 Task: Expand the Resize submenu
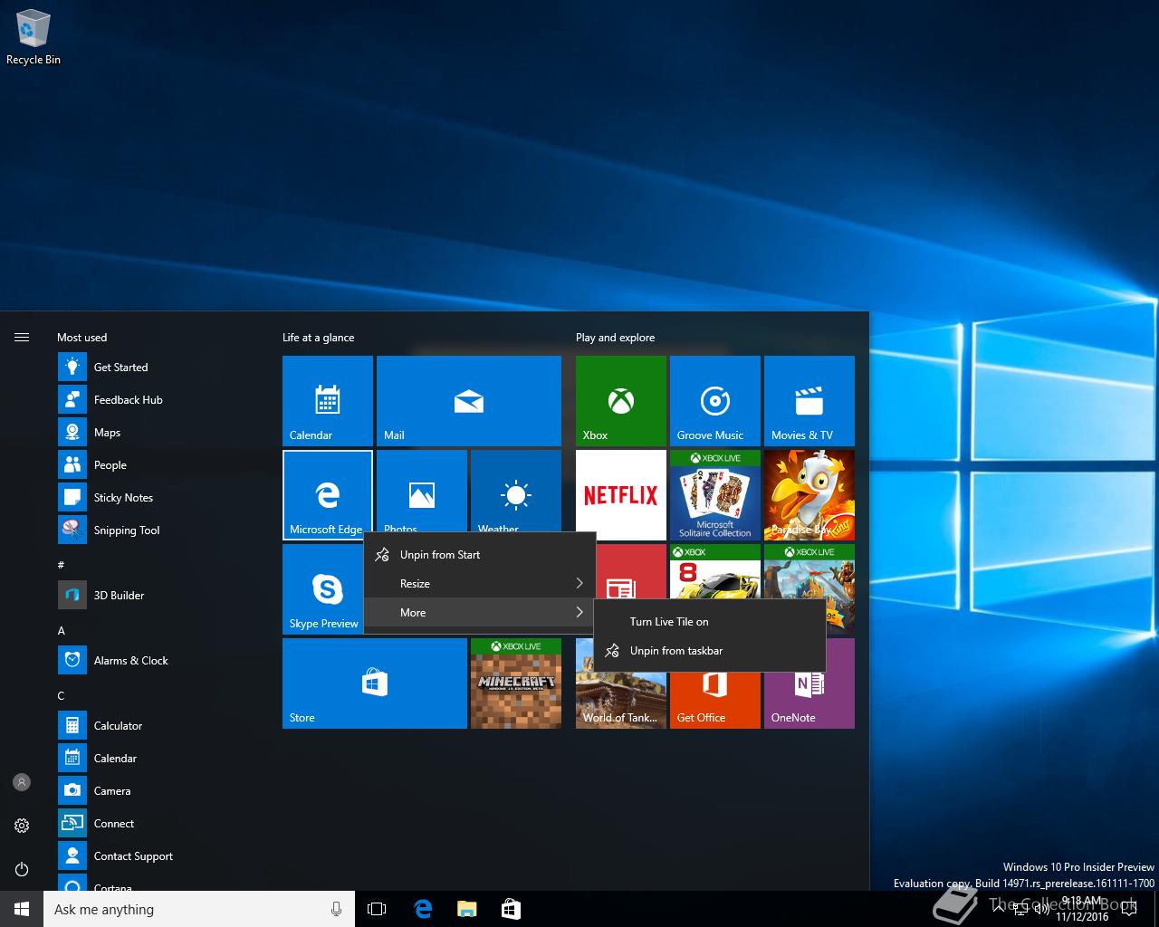(x=480, y=584)
